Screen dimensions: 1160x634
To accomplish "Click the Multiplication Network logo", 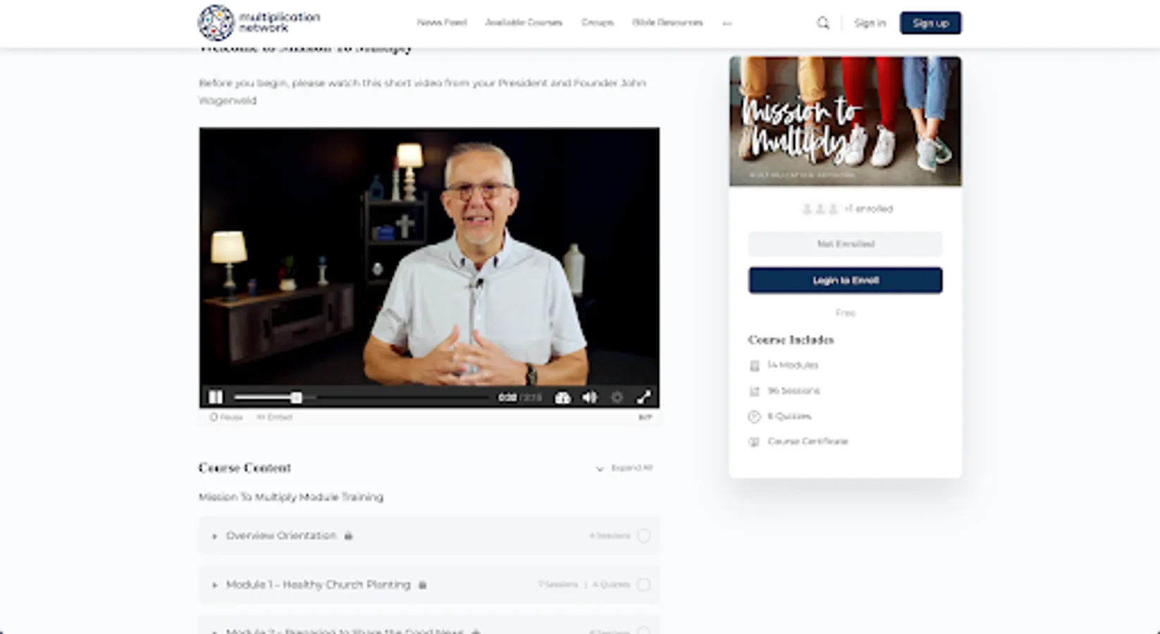I will pyautogui.click(x=259, y=23).
